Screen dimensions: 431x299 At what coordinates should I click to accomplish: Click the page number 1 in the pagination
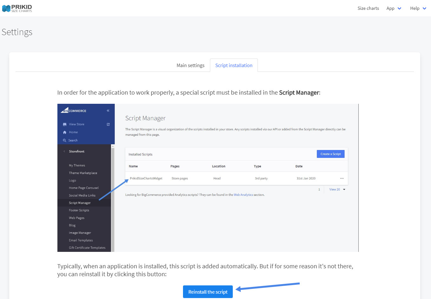coord(319,190)
